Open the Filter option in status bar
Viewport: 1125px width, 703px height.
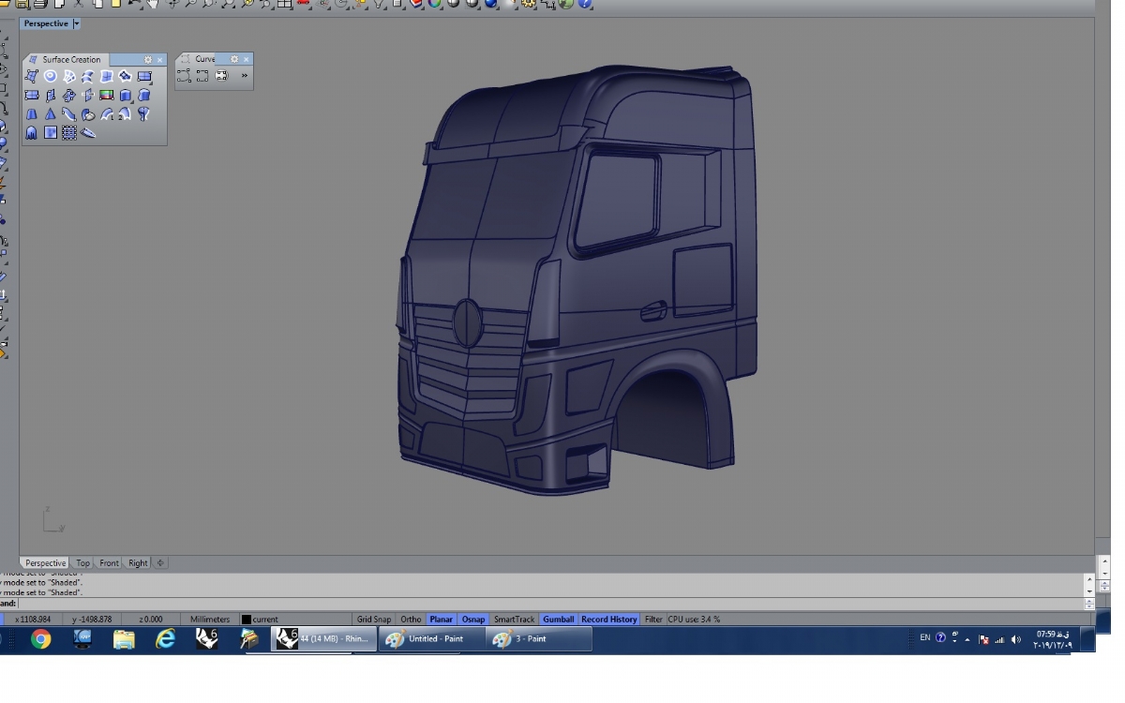pyautogui.click(x=653, y=620)
